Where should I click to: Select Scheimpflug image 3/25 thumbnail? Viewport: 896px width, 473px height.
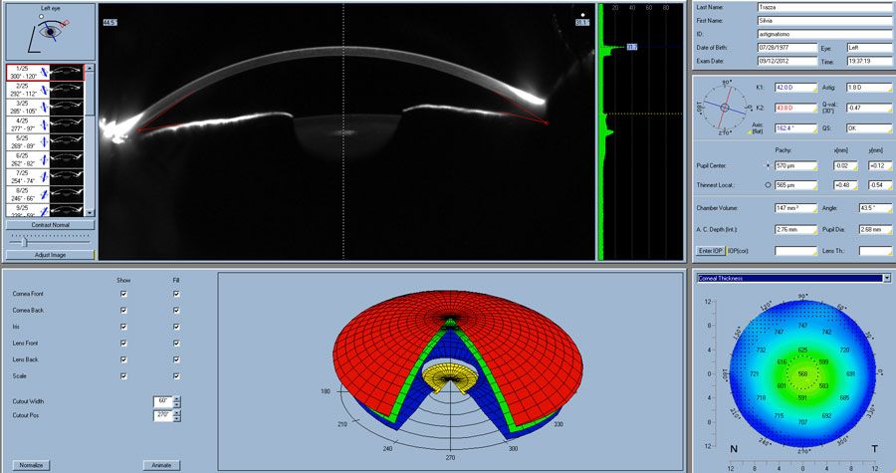pos(68,106)
